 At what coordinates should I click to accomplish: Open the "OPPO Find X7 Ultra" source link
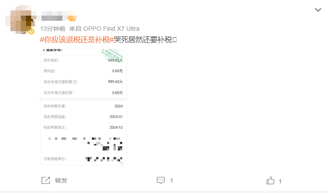click(x=111, y=29)
